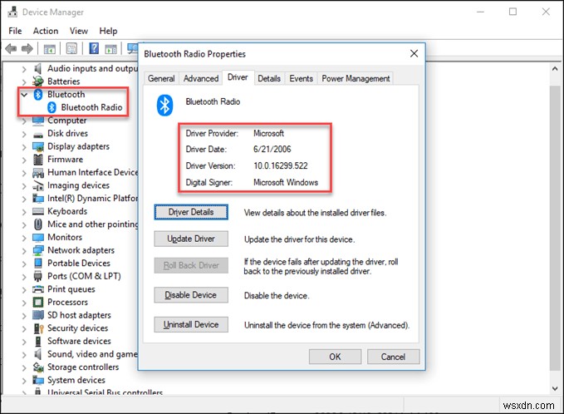
Task: Click the Print queues printer icon
Action: point(38,289)
